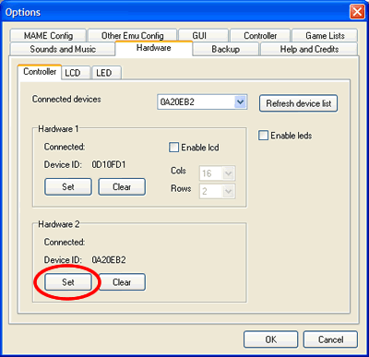Switch to the LCD sub-tab
The height and width of the screenshot is (357, 369).
pos(76,73)
